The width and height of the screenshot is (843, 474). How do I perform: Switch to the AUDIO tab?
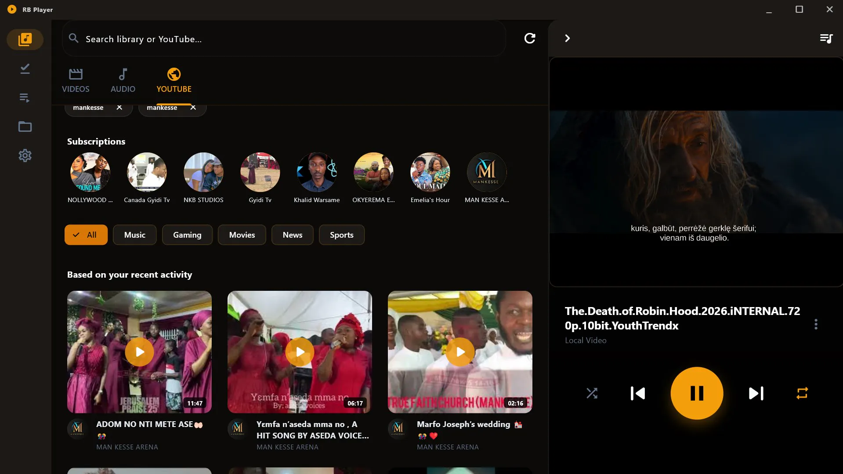pos(123,80)
